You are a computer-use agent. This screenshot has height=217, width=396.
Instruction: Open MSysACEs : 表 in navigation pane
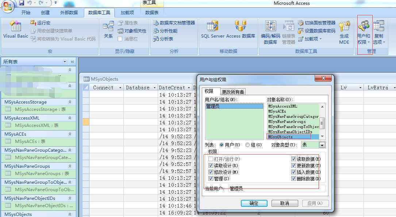tap(38, 141)
